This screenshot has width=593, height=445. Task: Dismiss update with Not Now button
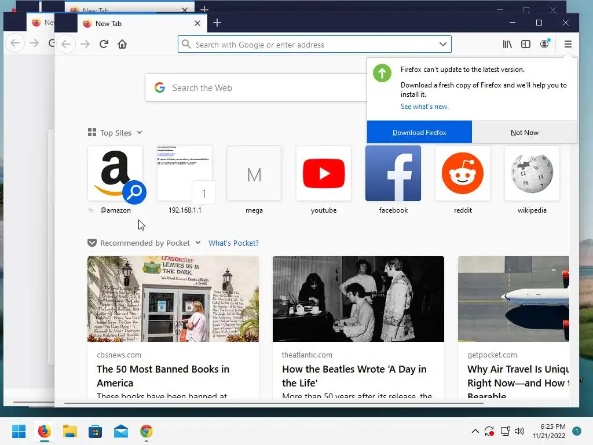pyautogui.click(x=525, y=133)
